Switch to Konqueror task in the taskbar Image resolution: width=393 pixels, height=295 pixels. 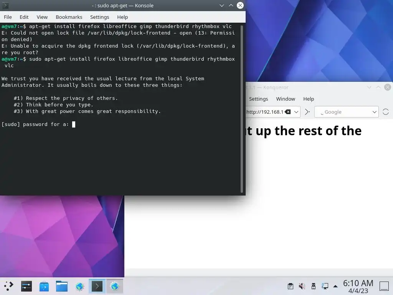click(114, 286)
